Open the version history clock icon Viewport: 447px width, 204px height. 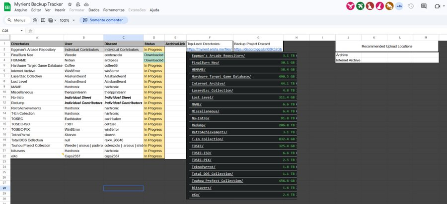pos(411,6)
